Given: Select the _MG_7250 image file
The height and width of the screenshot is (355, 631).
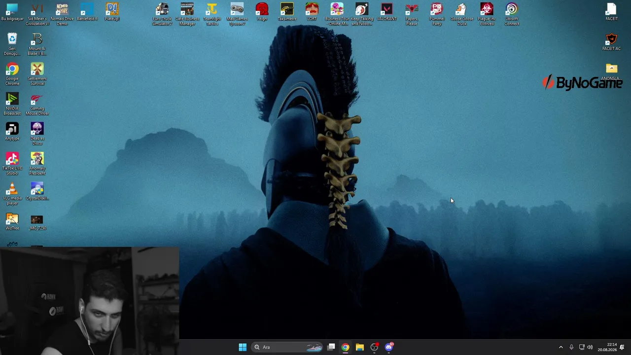Looking at the screenshot, I should coord(37,222).
